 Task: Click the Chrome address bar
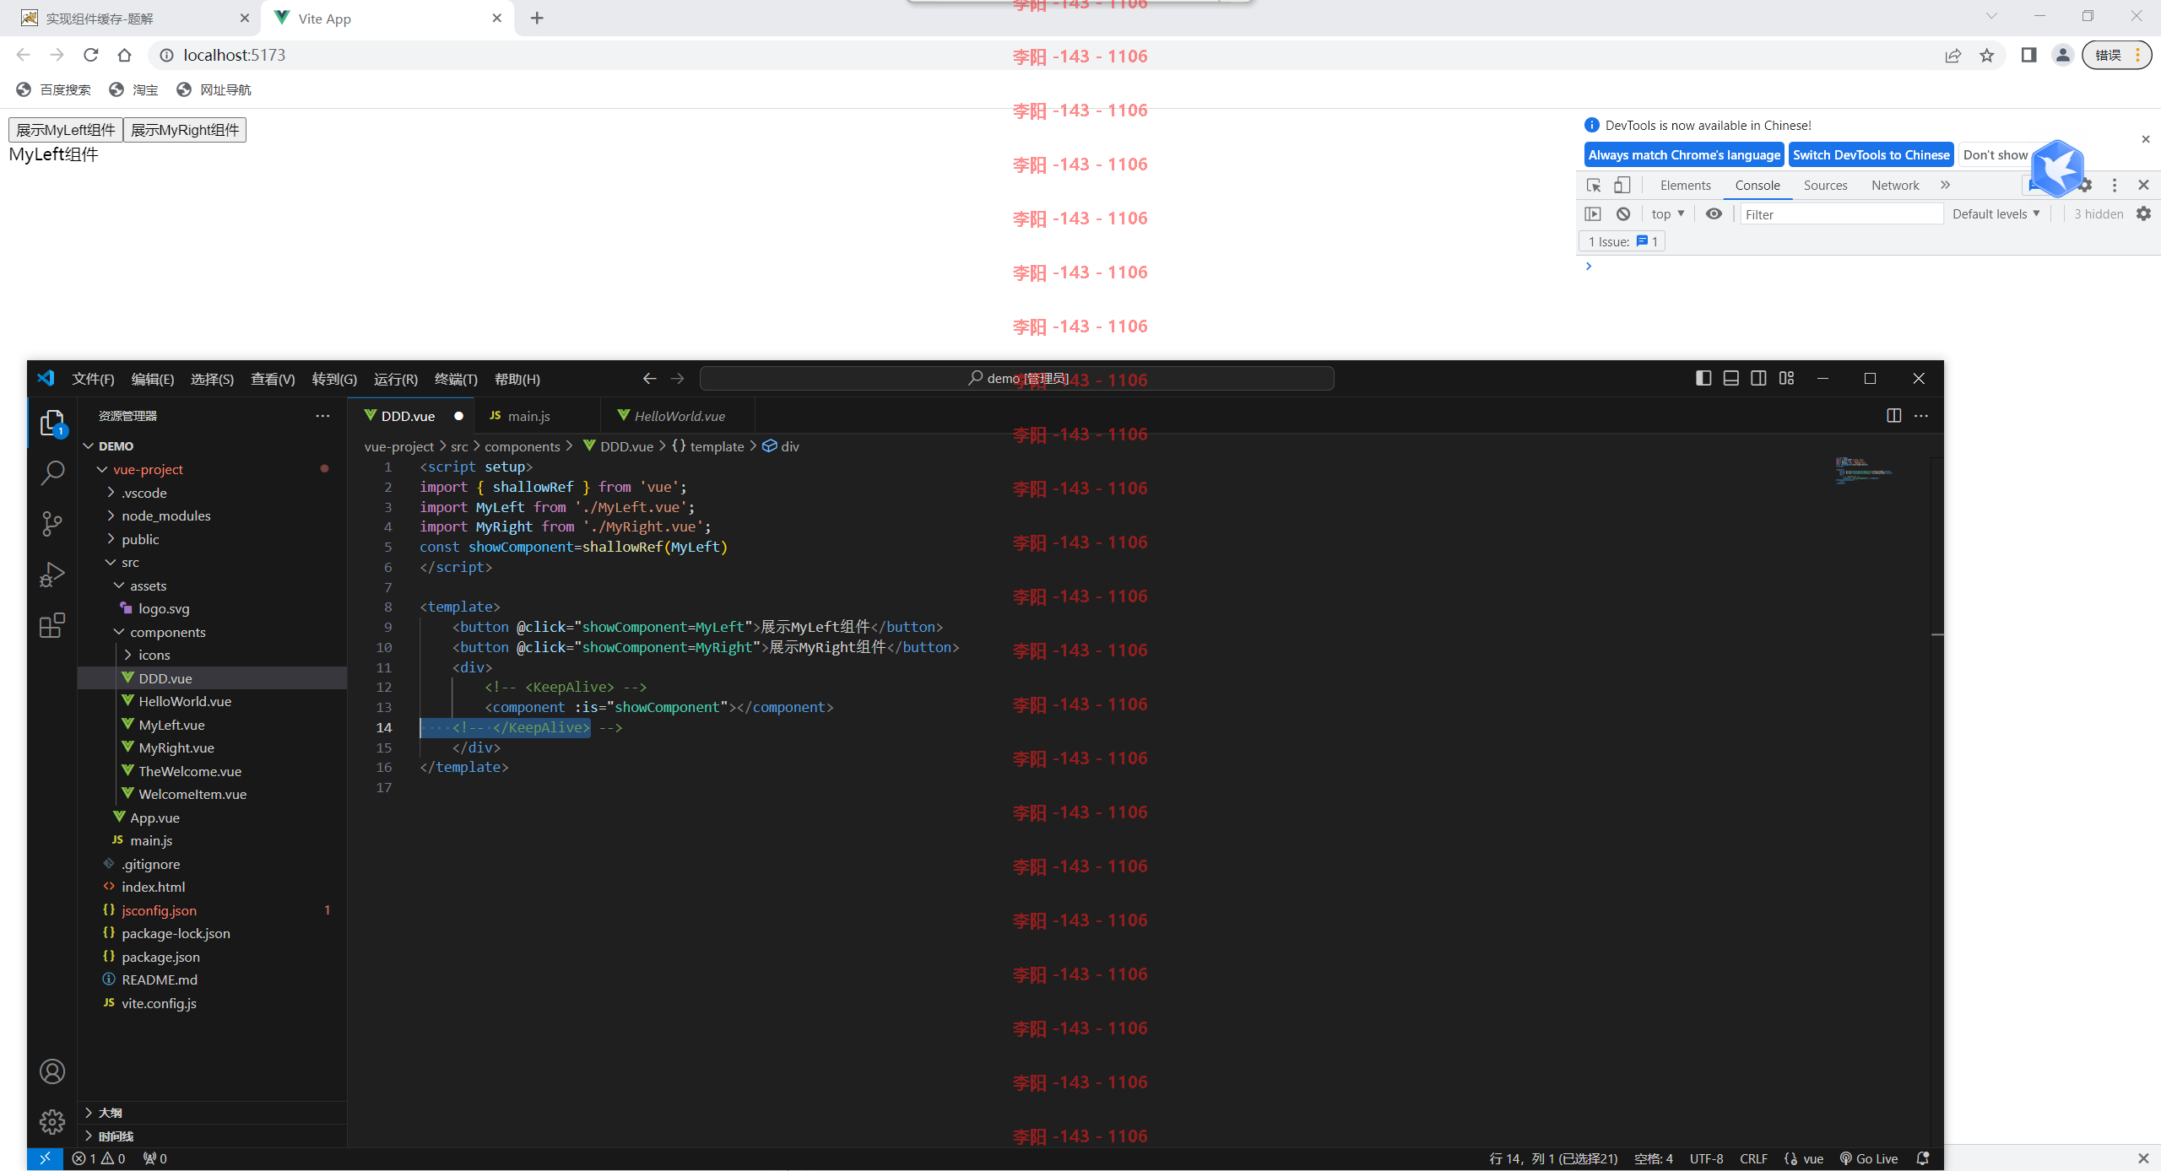pyautogui.click(x=1047, y=56)
